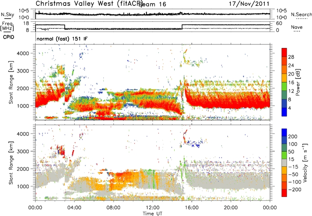Image resolution: width=312 pixels, height=216 pixels.
Task: Click the 'Power [dB]' colorbar label
Action: coord(298,82)
